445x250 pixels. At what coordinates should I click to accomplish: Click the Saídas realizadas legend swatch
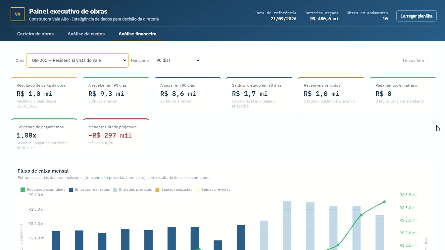(x=158, y=190)
